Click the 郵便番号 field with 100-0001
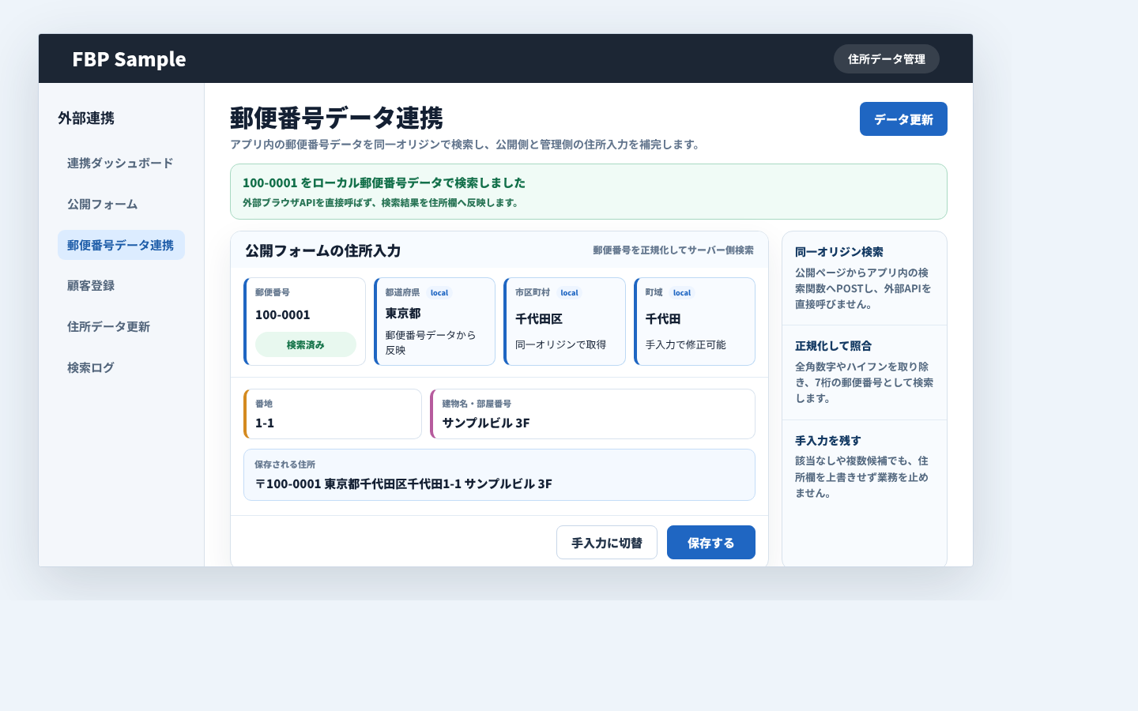Image resolution: width=1138 pixels, height=711 pixels. tap(305, 322)
